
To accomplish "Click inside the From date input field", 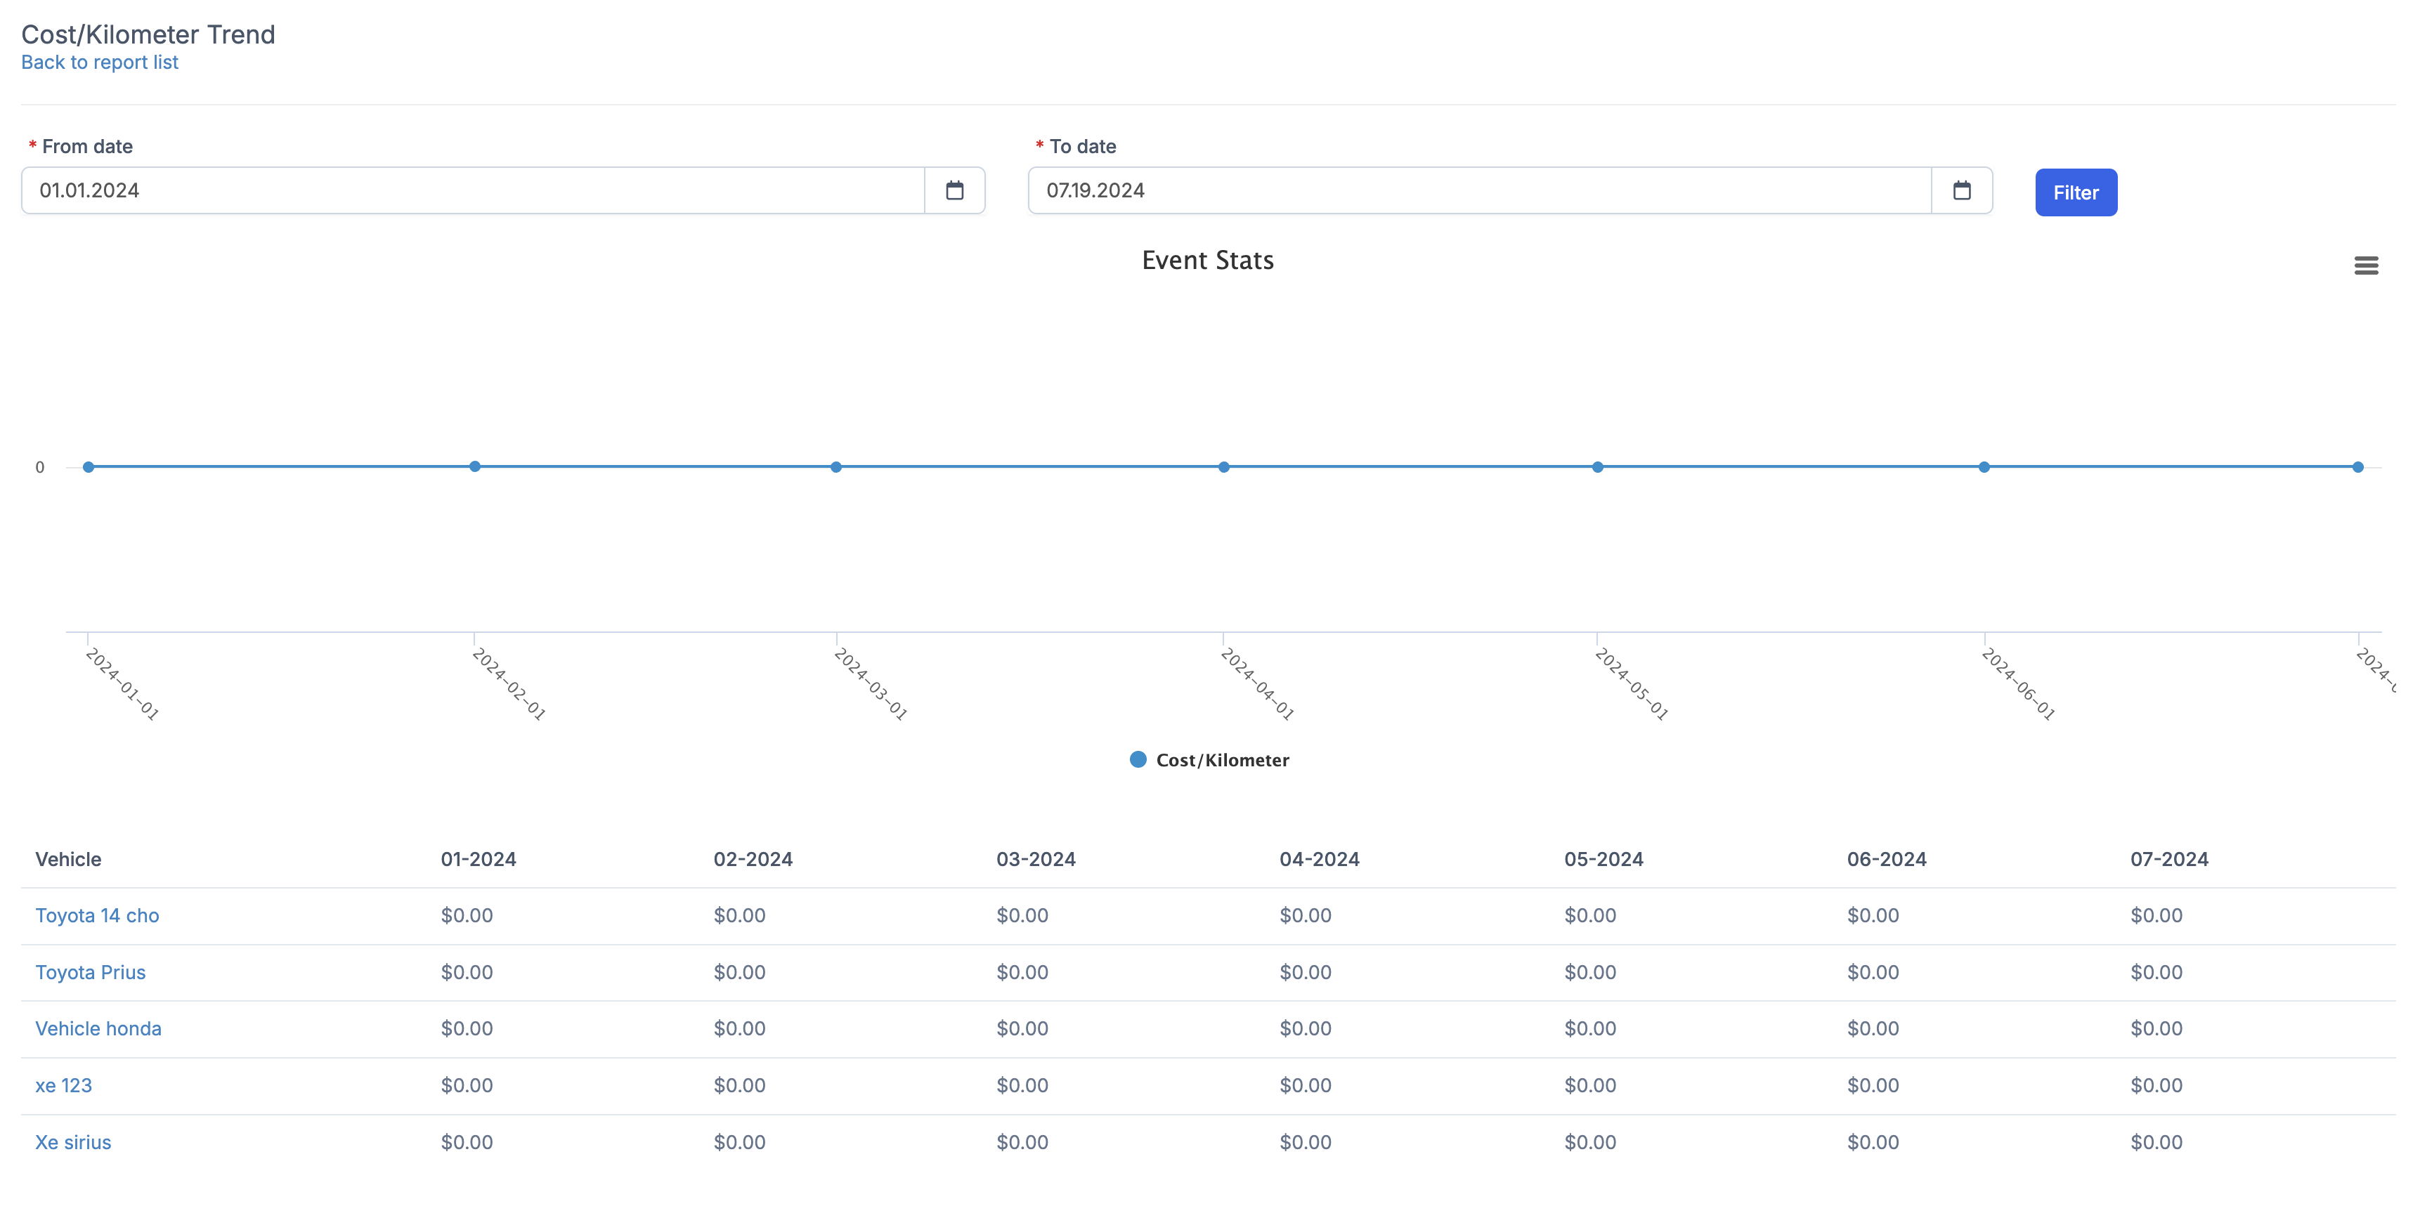I will [x=376, y=190].
